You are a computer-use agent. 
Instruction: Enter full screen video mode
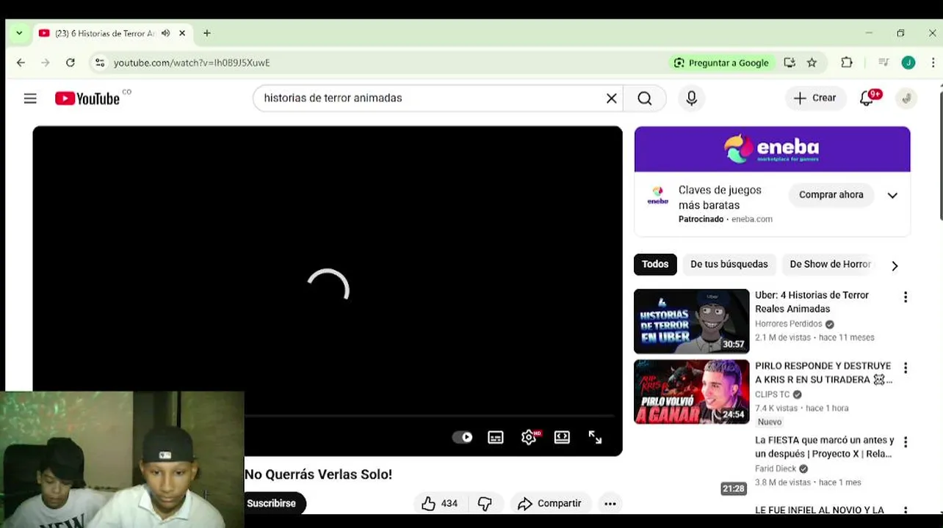[595, 437]
